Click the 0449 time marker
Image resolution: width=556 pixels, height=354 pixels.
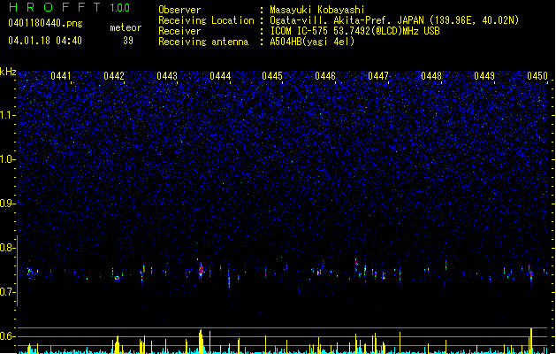(x=484, y=76)
